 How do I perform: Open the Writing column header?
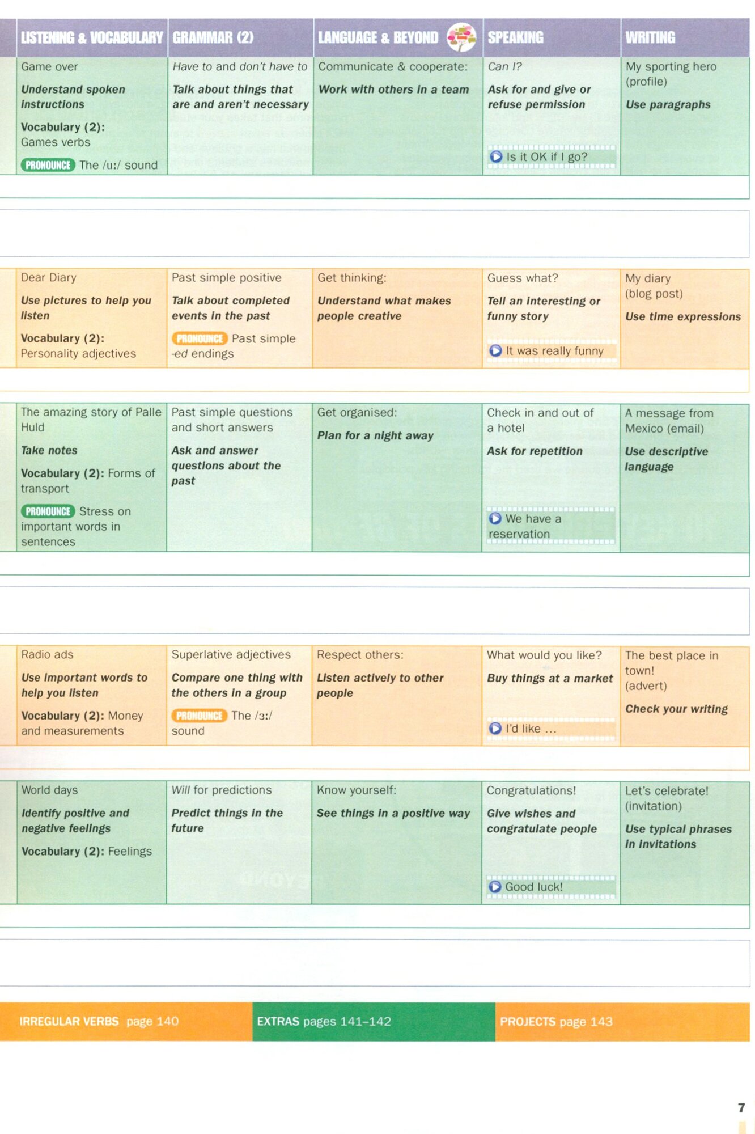(x=650, y=38)
